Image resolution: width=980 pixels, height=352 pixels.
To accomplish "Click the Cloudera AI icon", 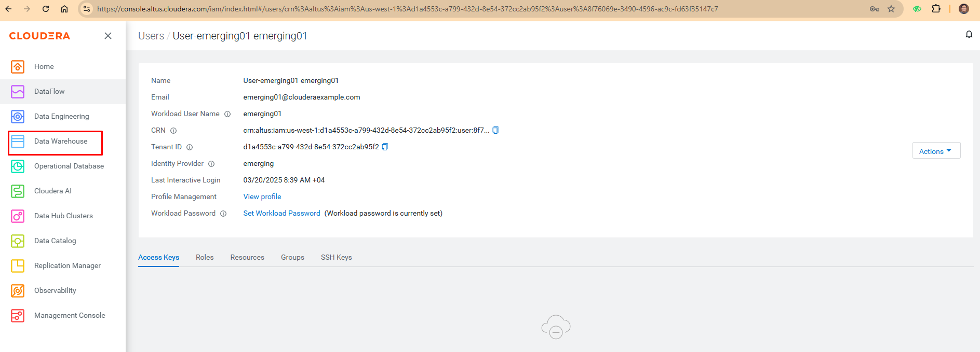I will pos(18,191).
